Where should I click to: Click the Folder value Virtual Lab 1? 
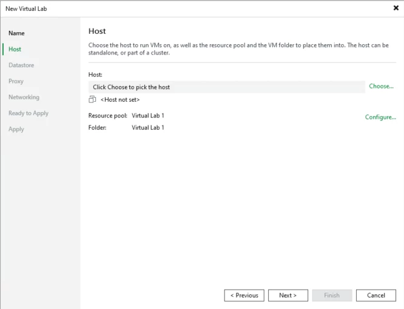click(148, 128)
